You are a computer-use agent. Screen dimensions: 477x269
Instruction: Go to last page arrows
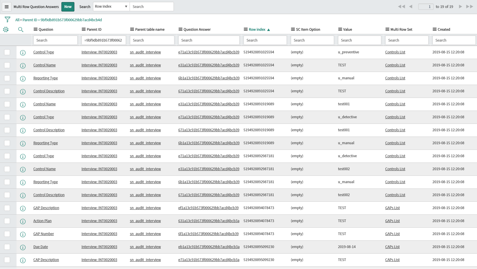coord(470,6)
